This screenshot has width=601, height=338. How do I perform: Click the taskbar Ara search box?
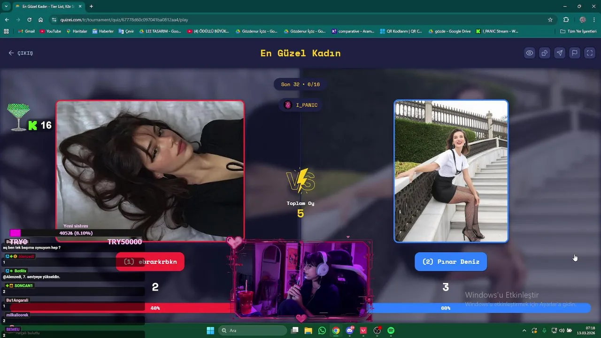click(254, 330)
